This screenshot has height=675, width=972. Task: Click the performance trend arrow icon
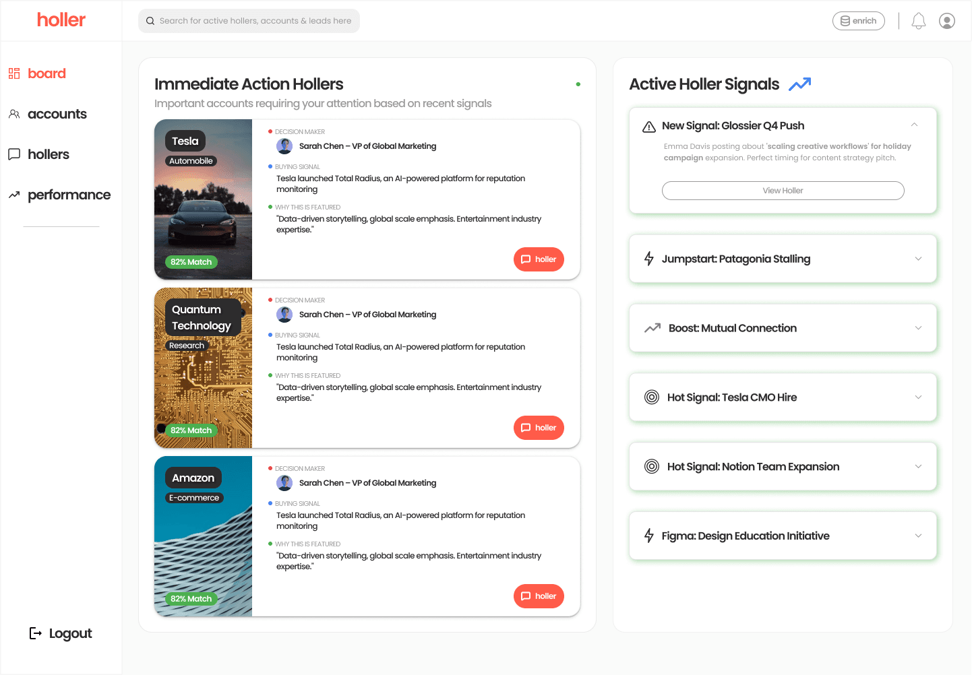(14, 195)
